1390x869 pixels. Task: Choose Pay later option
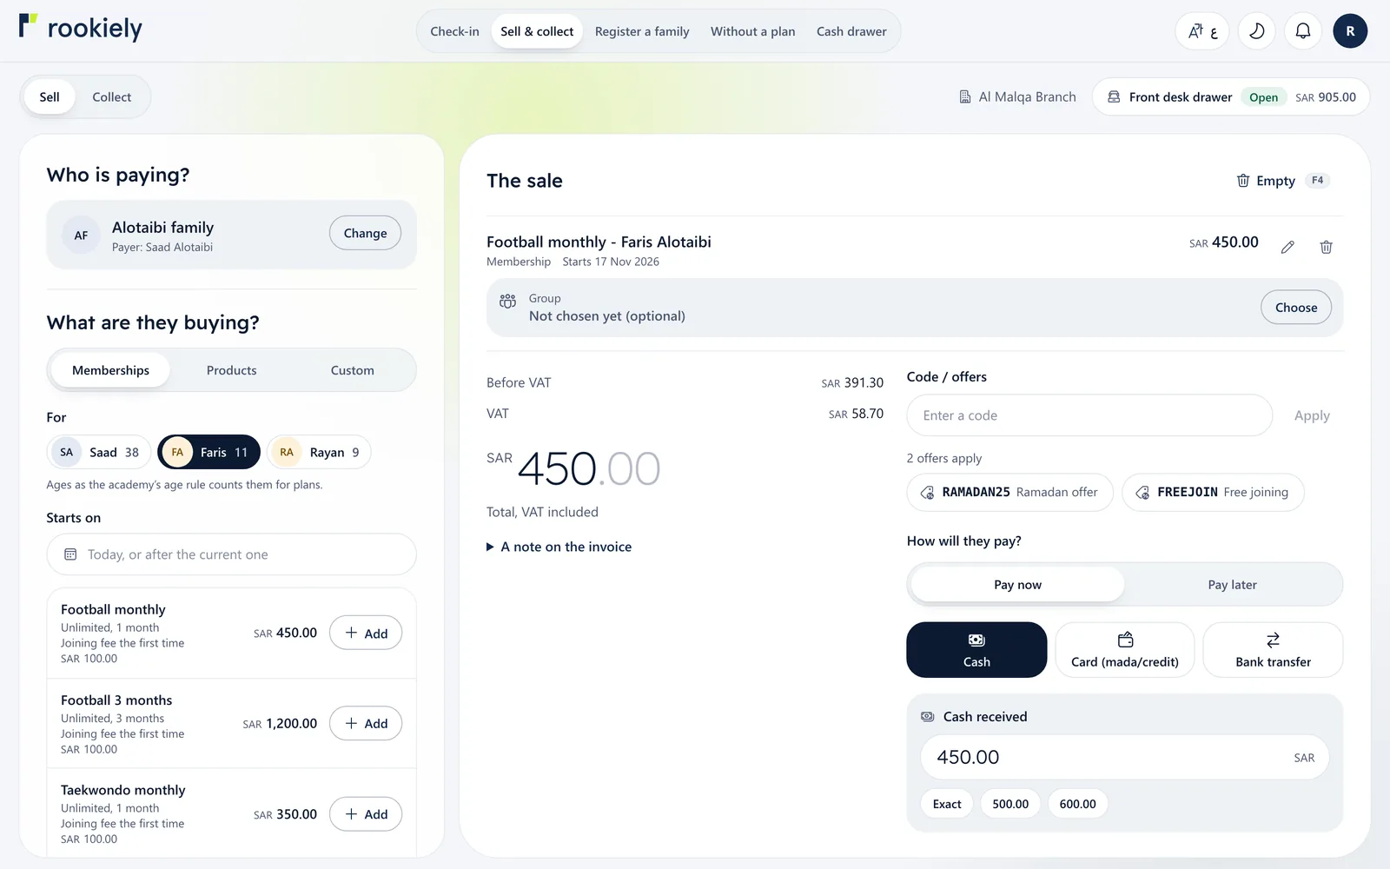pos(1232,585)
